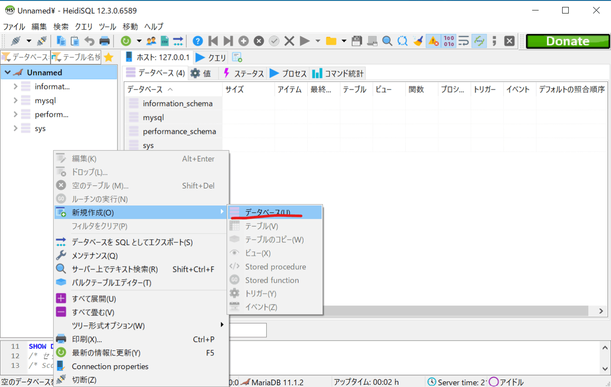Viewport: 611px width, 387px height.
Task: Open the コマンド統計 tab
Action: [338, 73]
